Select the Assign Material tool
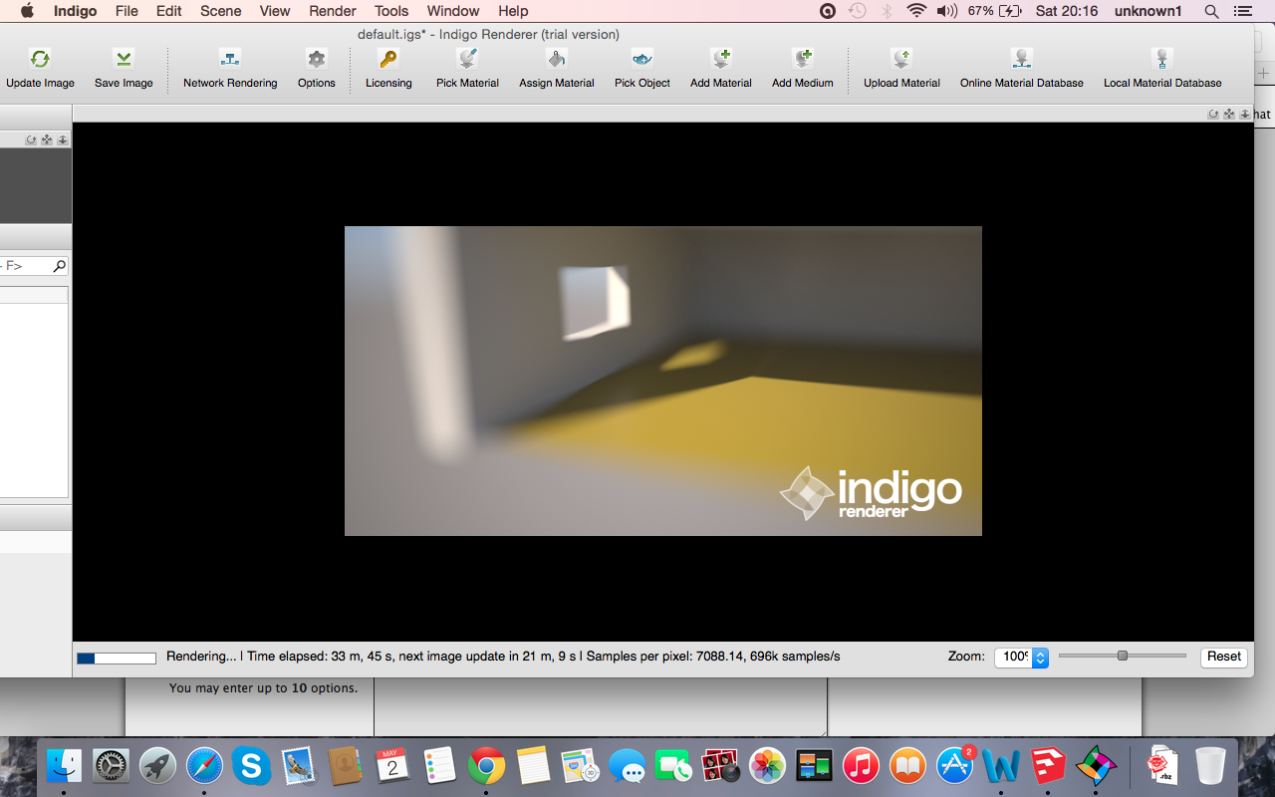The image size is (1275, 797). [x=556, y=60]
